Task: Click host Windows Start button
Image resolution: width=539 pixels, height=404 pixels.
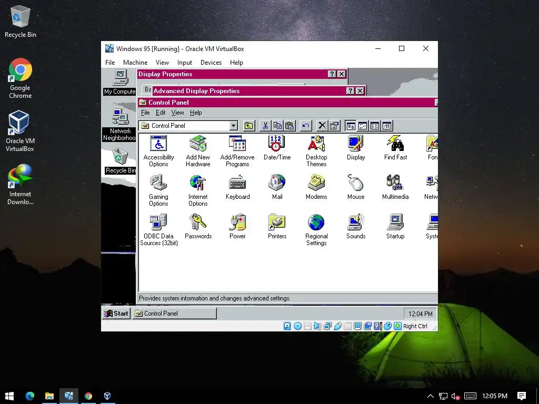Action: tap(9, 396)
